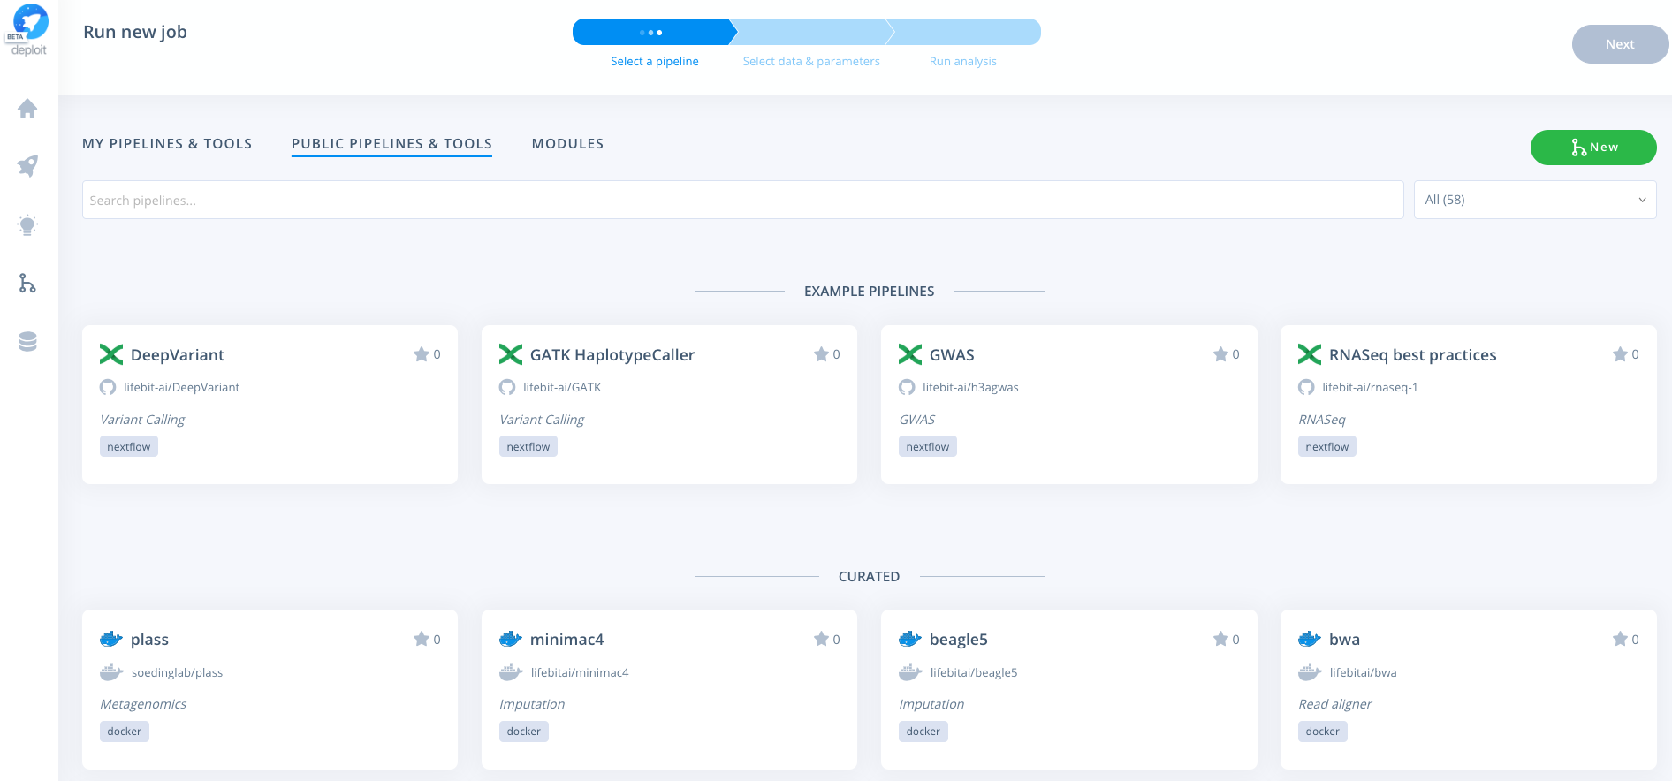Switch to Public Pipelines & Tools tab
1672x781 pixels.
point(391,143)
